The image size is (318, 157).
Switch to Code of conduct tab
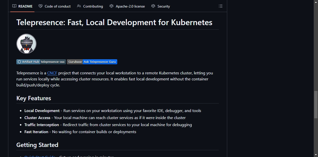tap(55, 6)
